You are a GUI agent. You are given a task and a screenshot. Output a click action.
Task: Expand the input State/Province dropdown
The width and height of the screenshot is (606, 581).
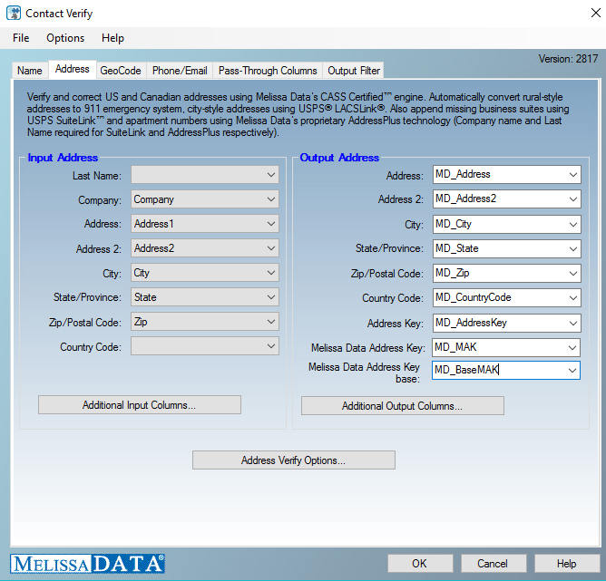[205, 297]
